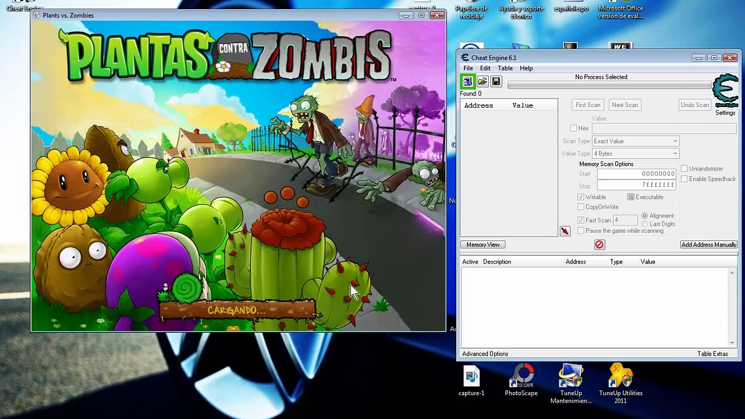The height and width of the screenshot is (419, 745).
Task: Enable the Unrandomizer checkbox
Action: point(684,169)
